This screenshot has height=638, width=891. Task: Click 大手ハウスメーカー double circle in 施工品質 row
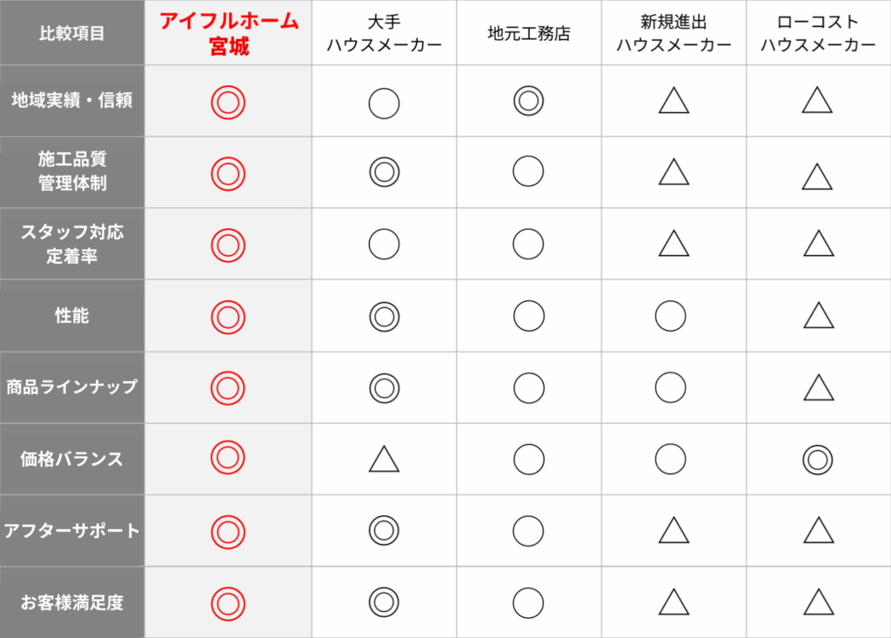[x=384, y=172]
